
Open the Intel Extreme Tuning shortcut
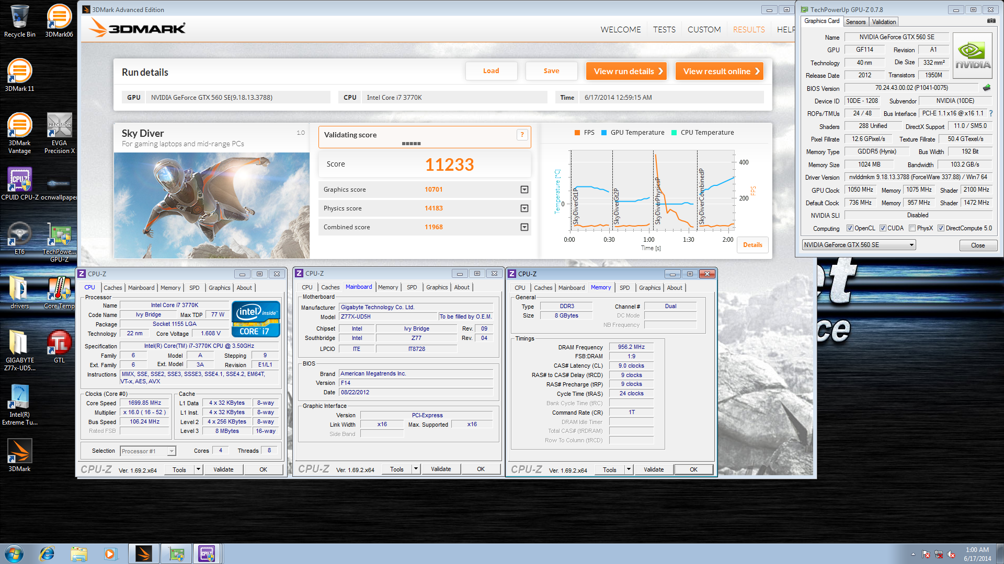(20, 405)
